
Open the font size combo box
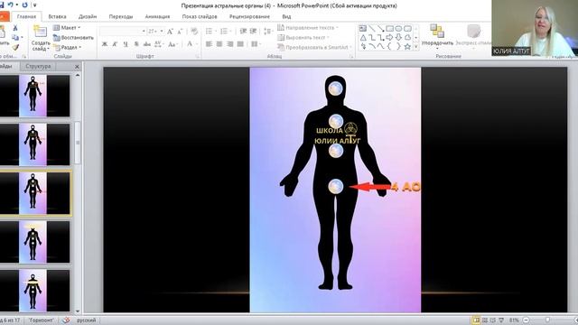point(155,32)
